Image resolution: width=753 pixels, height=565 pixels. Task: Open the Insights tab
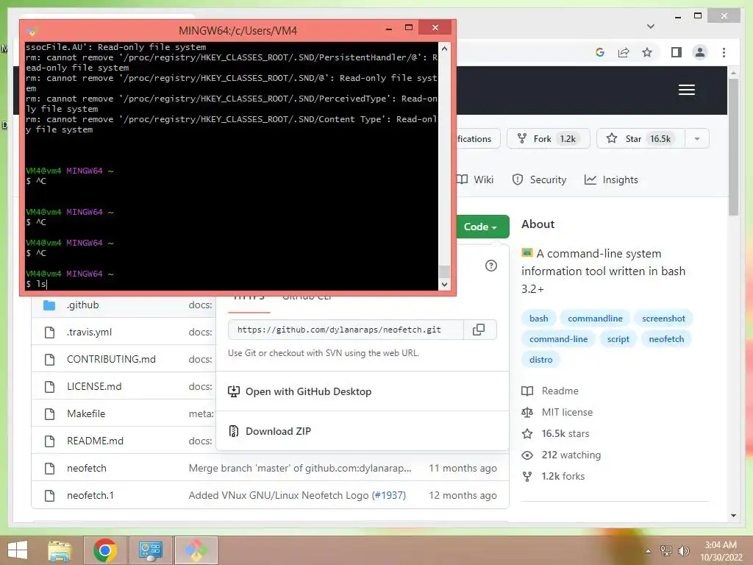611,180
